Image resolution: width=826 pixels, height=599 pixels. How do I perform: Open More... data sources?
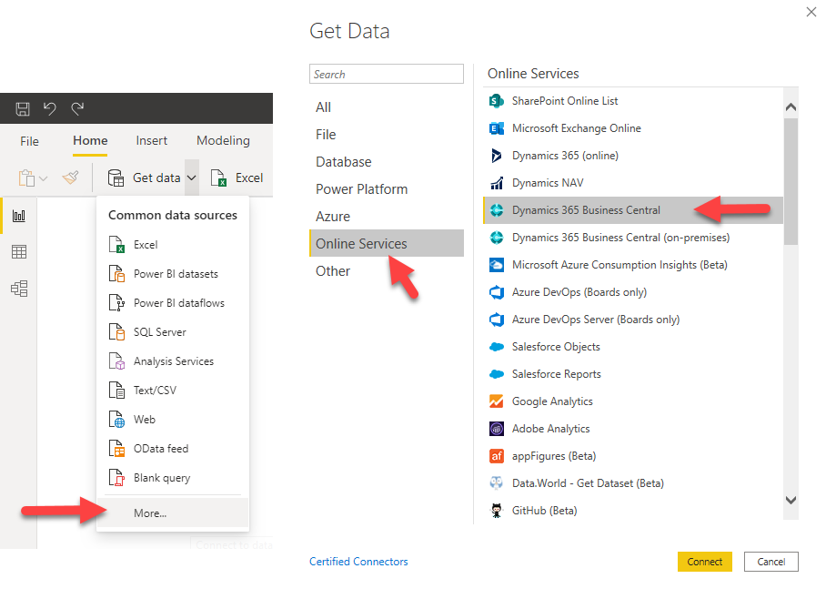[x=173, y=513]
